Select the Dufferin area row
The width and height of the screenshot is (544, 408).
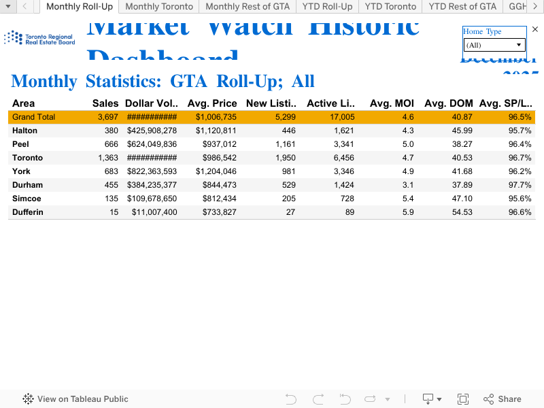coord(271,212)
